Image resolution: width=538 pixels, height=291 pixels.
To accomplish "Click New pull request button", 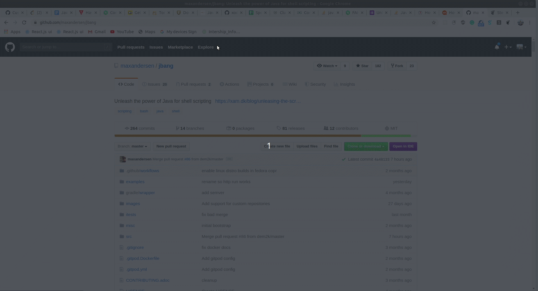I will [x=171, y=146].
